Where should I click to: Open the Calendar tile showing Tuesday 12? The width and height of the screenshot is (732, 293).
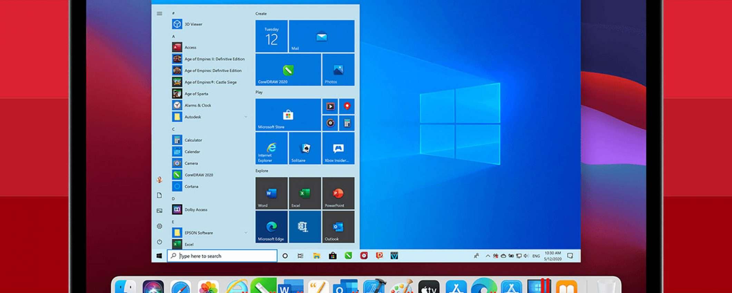(271, 36)
